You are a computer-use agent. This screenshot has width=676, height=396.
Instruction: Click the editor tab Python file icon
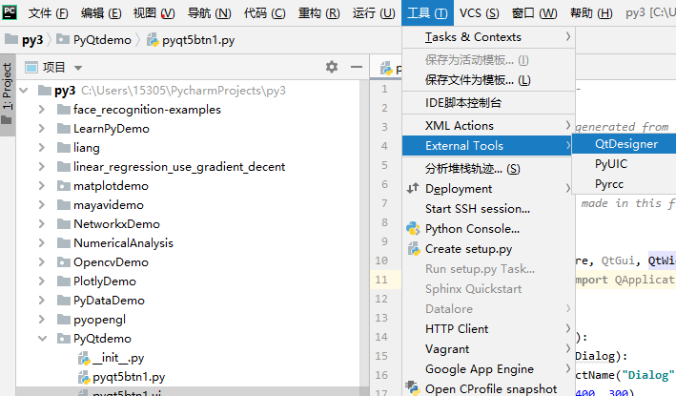tap(386, 68)
